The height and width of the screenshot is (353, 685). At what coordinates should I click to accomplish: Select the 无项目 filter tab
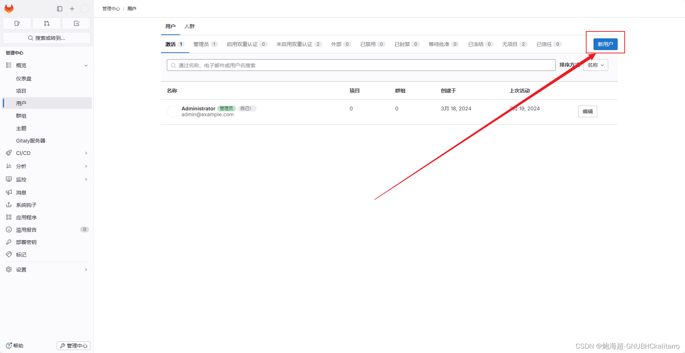pos(514,44)
